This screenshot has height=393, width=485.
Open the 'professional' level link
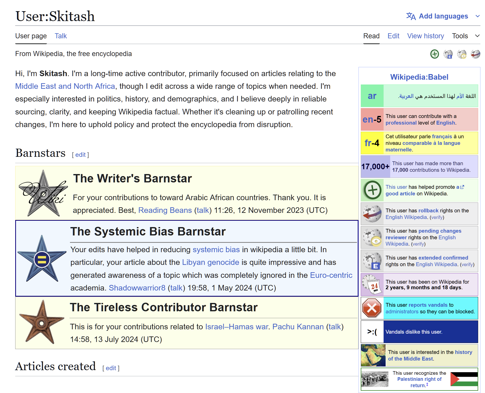click(401, 123)
